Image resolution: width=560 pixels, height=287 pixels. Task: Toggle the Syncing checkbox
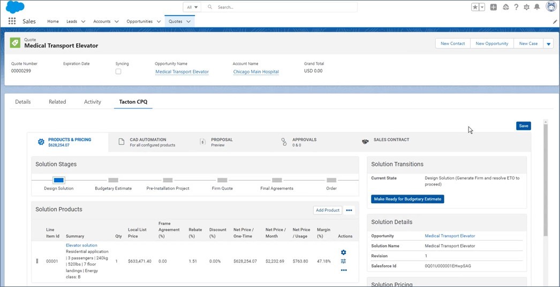pos(118,72)
